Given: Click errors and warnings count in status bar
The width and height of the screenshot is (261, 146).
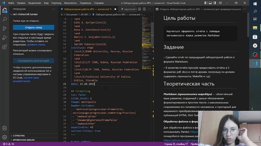Looking at the screenshot, I should [x=8, y=144].
